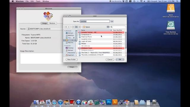Select the Comedy Festival - MC folder
The height and width of the screenshot is (107, 190).
[x=101, y=32]
